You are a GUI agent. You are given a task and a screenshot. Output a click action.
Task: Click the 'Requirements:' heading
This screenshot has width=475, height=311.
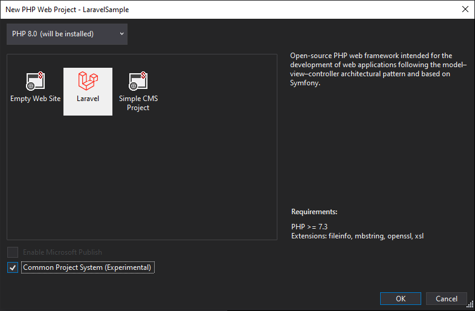click(314, 212)
